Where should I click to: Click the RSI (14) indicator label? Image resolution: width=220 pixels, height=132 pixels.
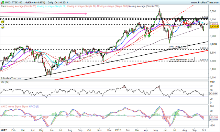(x=5, y=82)
